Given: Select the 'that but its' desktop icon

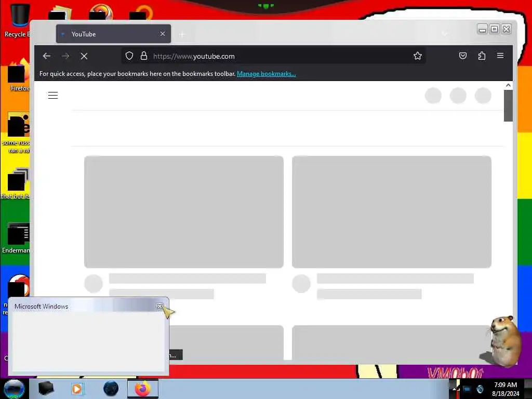Looking at the screenshot, I should point(16,184).
